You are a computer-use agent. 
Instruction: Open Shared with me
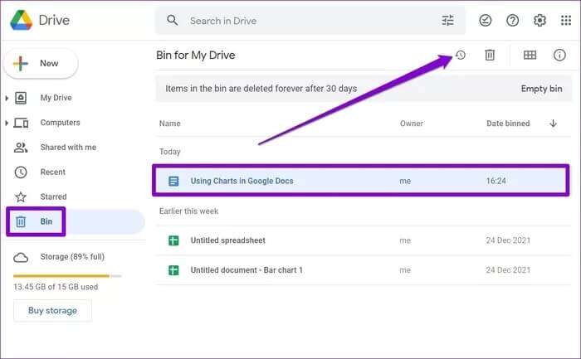(x=68, y=148)
